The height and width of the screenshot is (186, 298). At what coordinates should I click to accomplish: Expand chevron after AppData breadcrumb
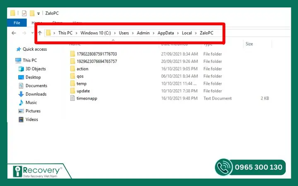[x=178, y=33]
